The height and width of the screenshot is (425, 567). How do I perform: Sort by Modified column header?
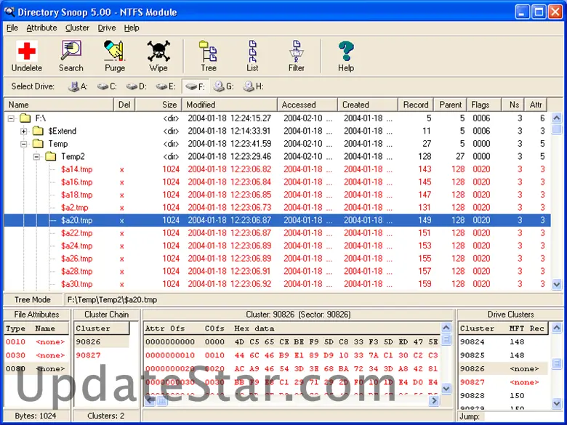coord(229,105)
